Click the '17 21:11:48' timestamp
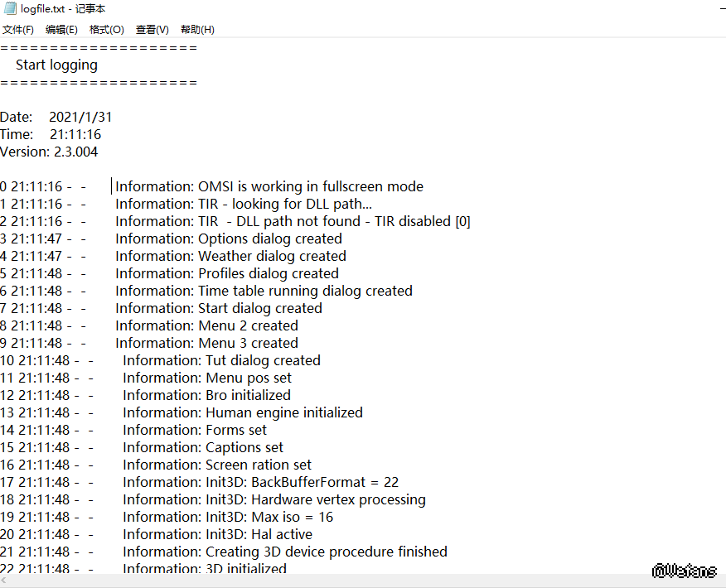 35,483
